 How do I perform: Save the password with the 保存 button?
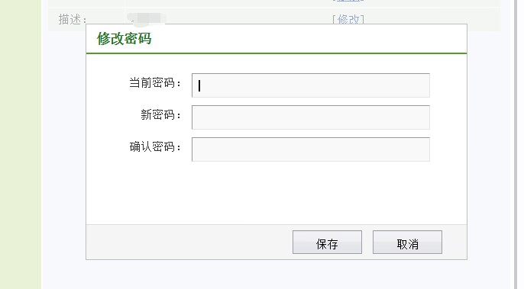coord(327,242)
